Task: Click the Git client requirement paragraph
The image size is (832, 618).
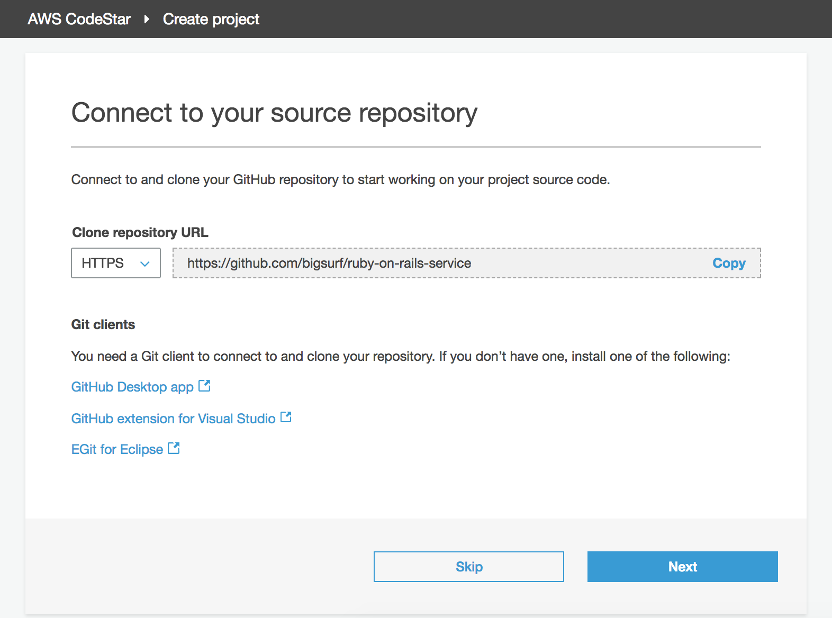Action: [x=400, y=356]
